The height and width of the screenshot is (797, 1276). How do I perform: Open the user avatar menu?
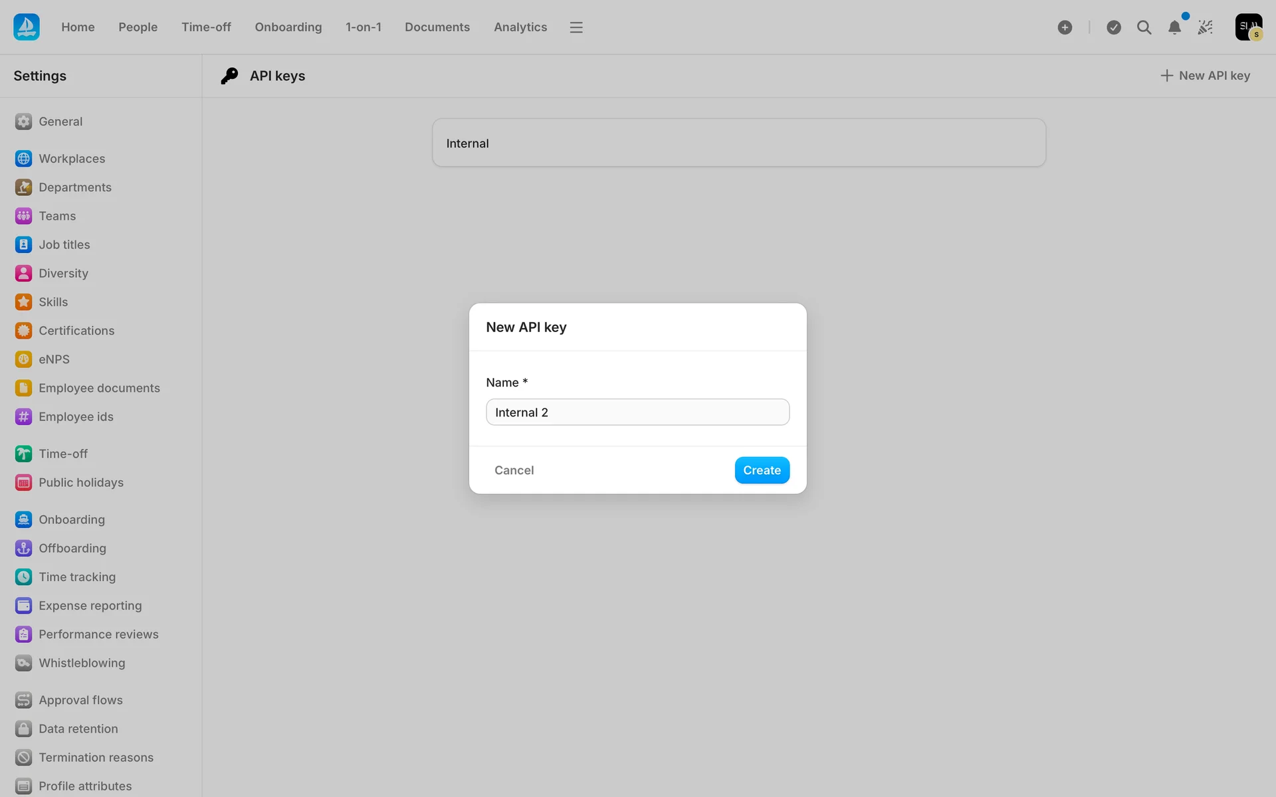click(1248, 27)
